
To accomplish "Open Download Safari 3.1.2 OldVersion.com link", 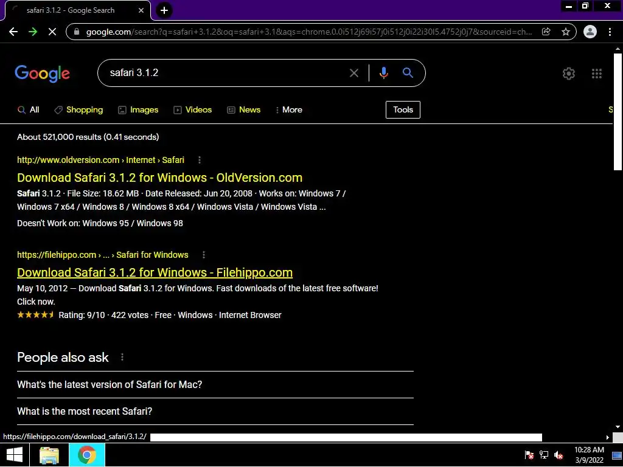I will pyautogui.click(x=160, y=178).
